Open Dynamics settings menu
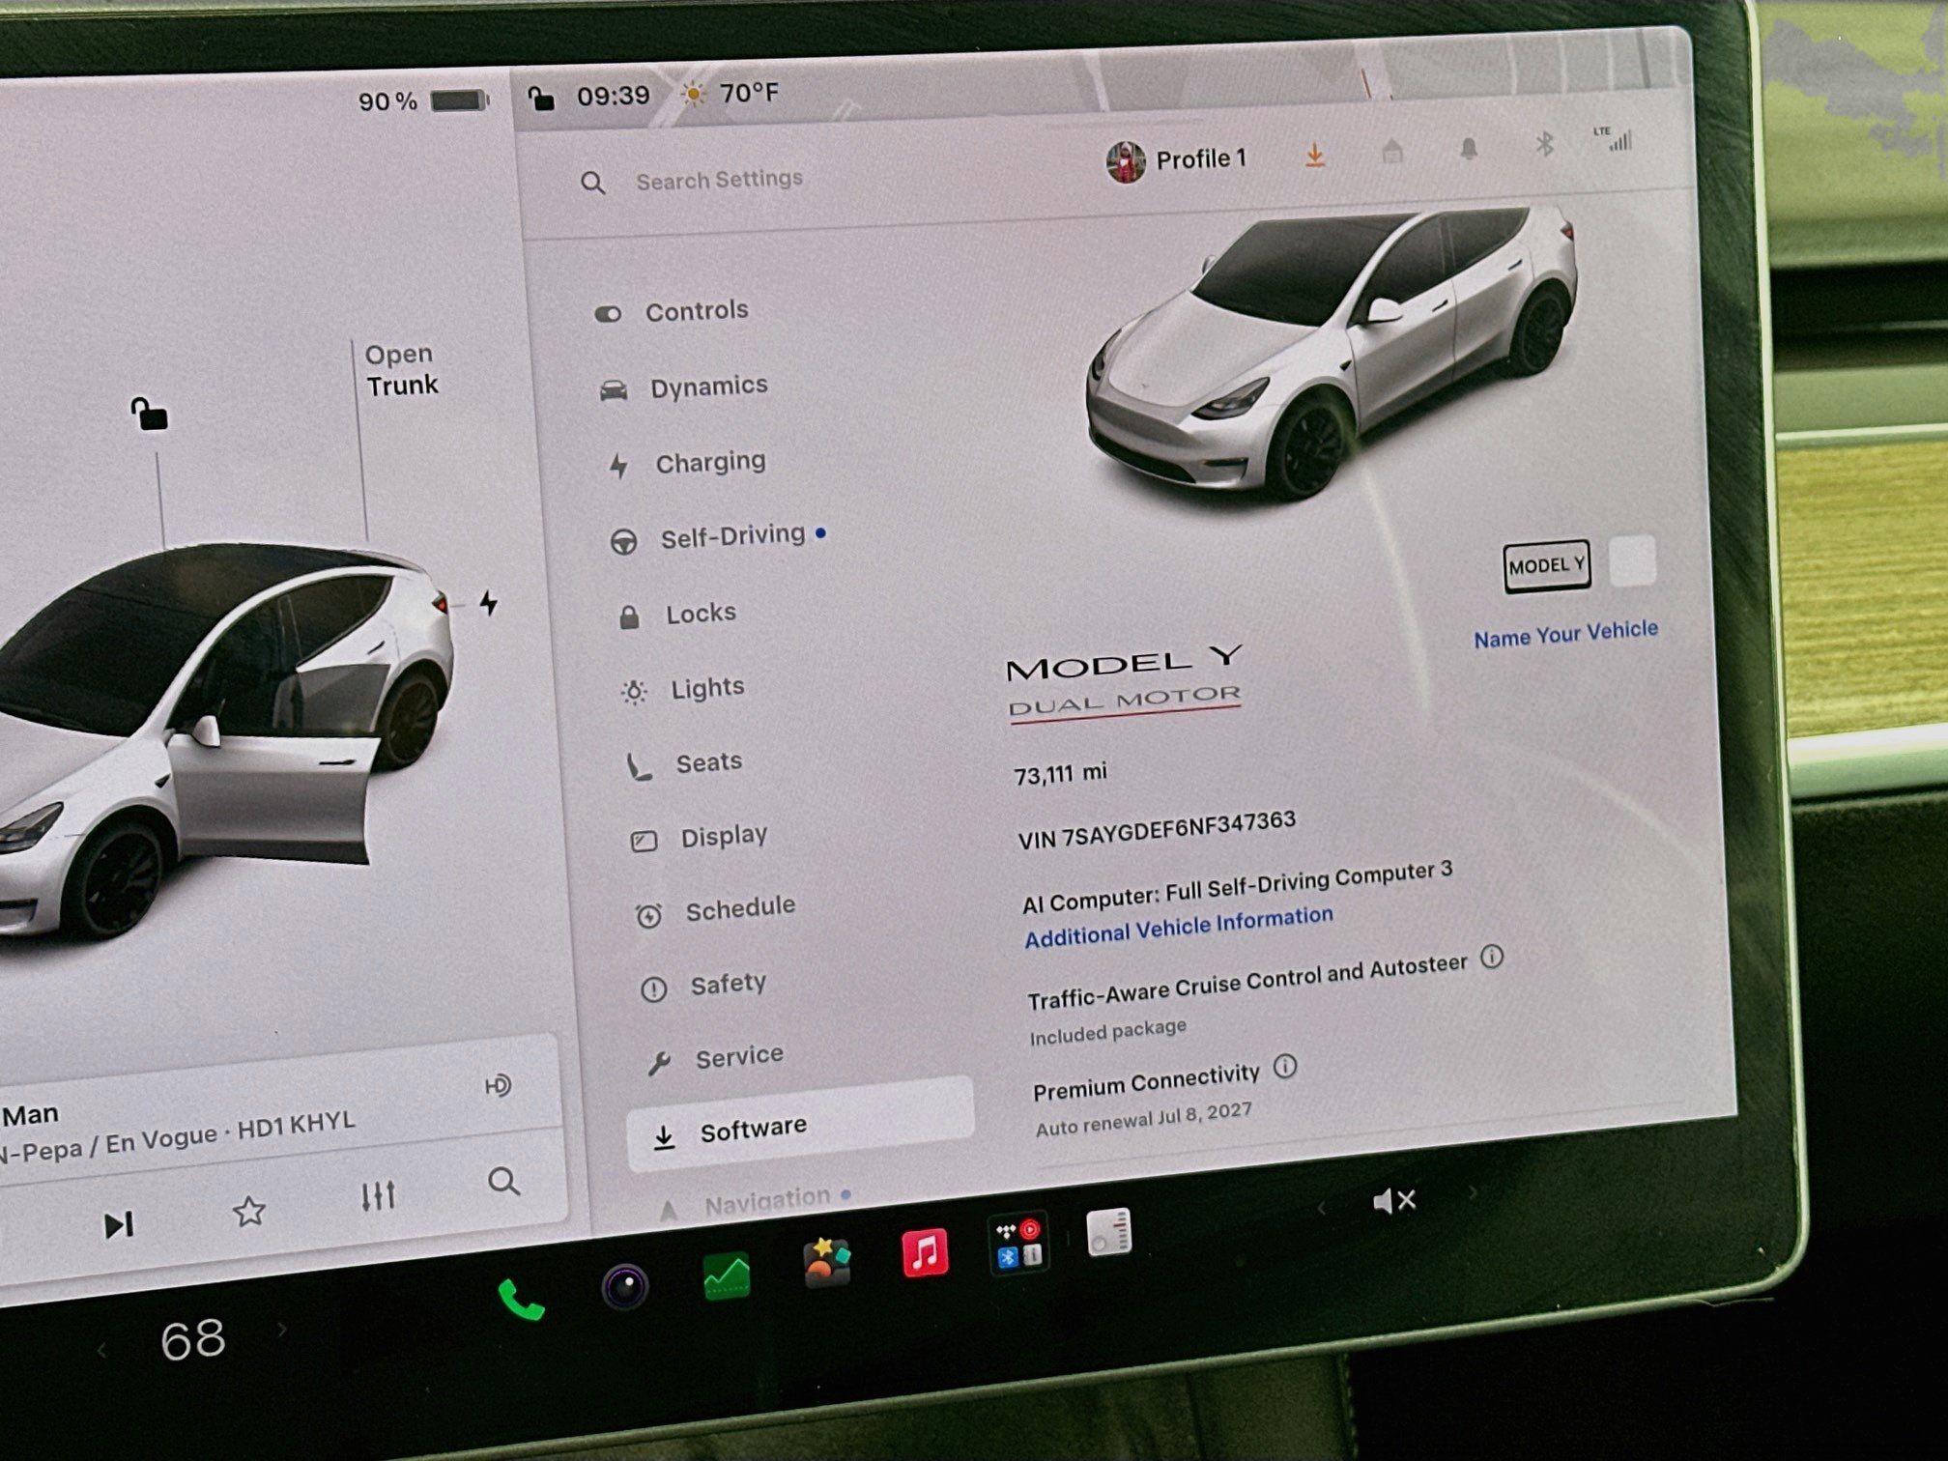 point(684,387)
